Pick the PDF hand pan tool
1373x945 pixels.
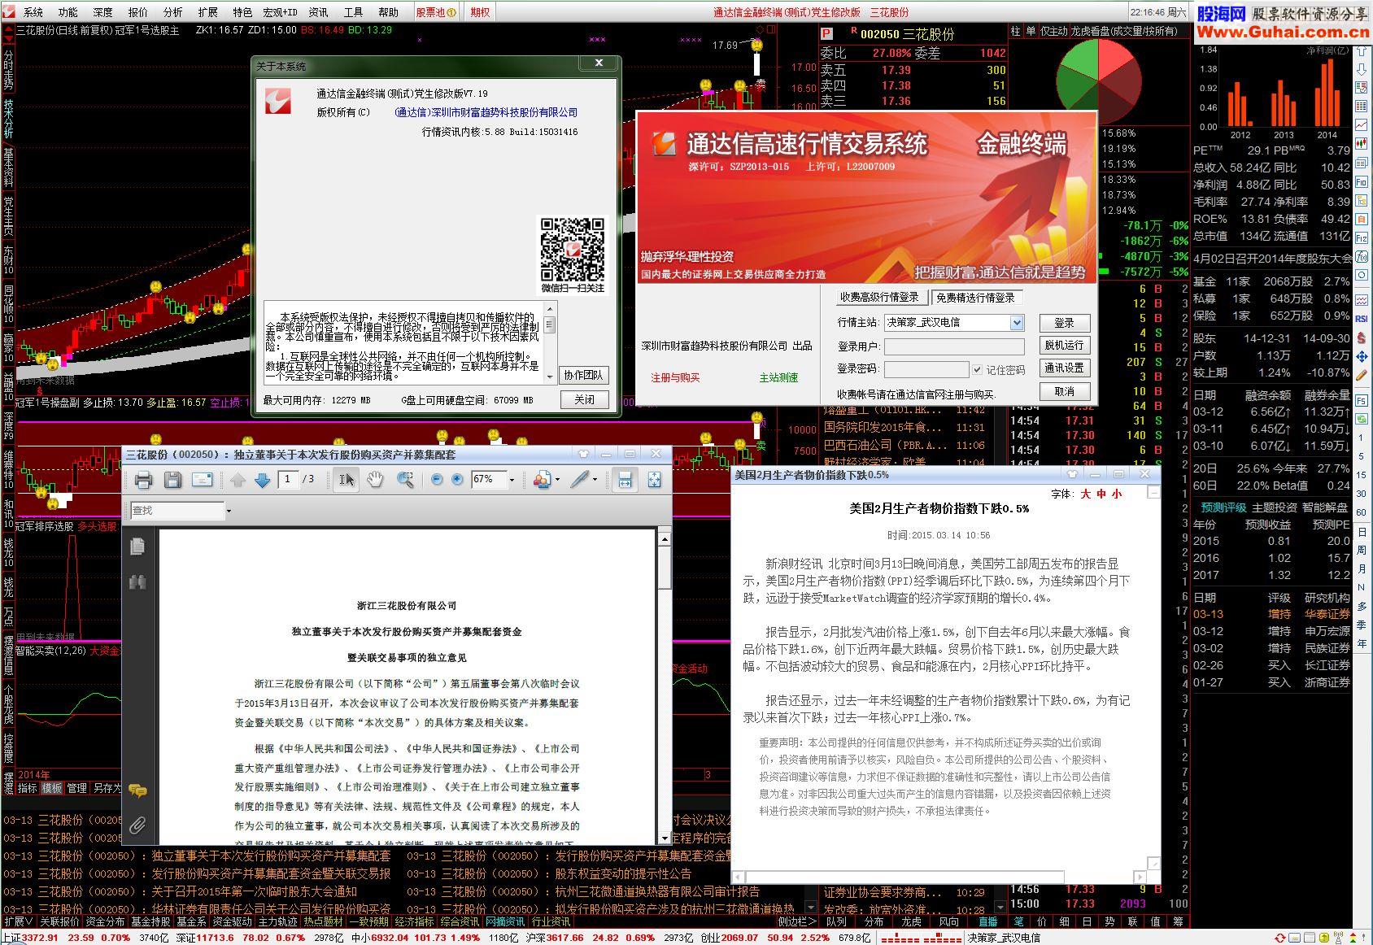click(x=375, y=480)
